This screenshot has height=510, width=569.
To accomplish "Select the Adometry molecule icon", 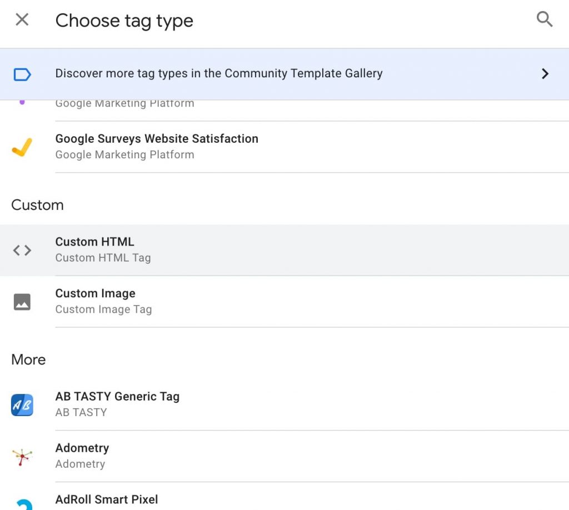I will tap(21, 456).
